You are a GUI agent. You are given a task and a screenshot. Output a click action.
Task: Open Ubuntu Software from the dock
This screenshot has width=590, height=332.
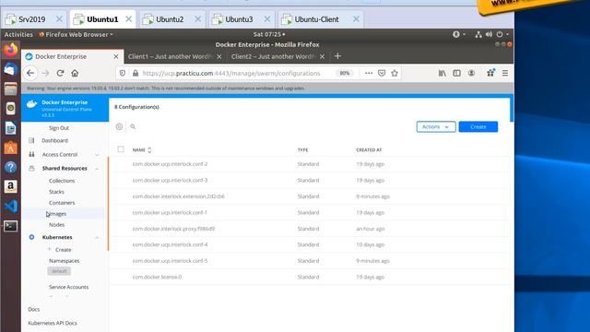(10, 148)
